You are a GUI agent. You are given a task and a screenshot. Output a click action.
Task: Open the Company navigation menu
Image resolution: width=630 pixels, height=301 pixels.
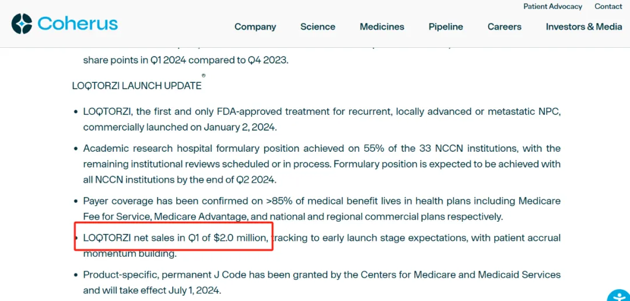click(255, 27)
